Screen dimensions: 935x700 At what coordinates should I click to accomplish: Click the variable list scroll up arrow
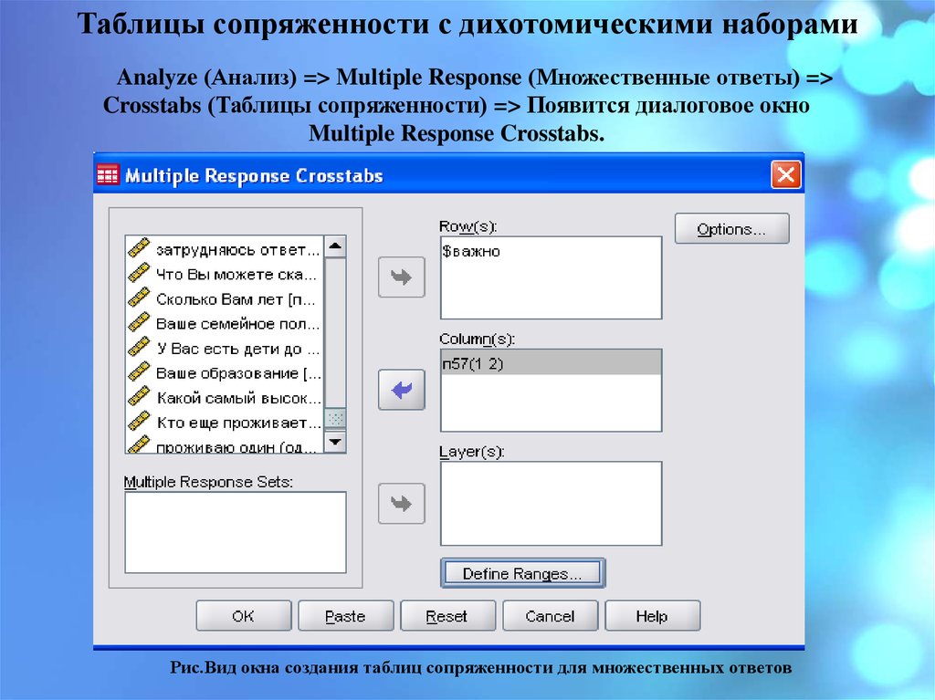pyautogui.click(x=335, y=246)
